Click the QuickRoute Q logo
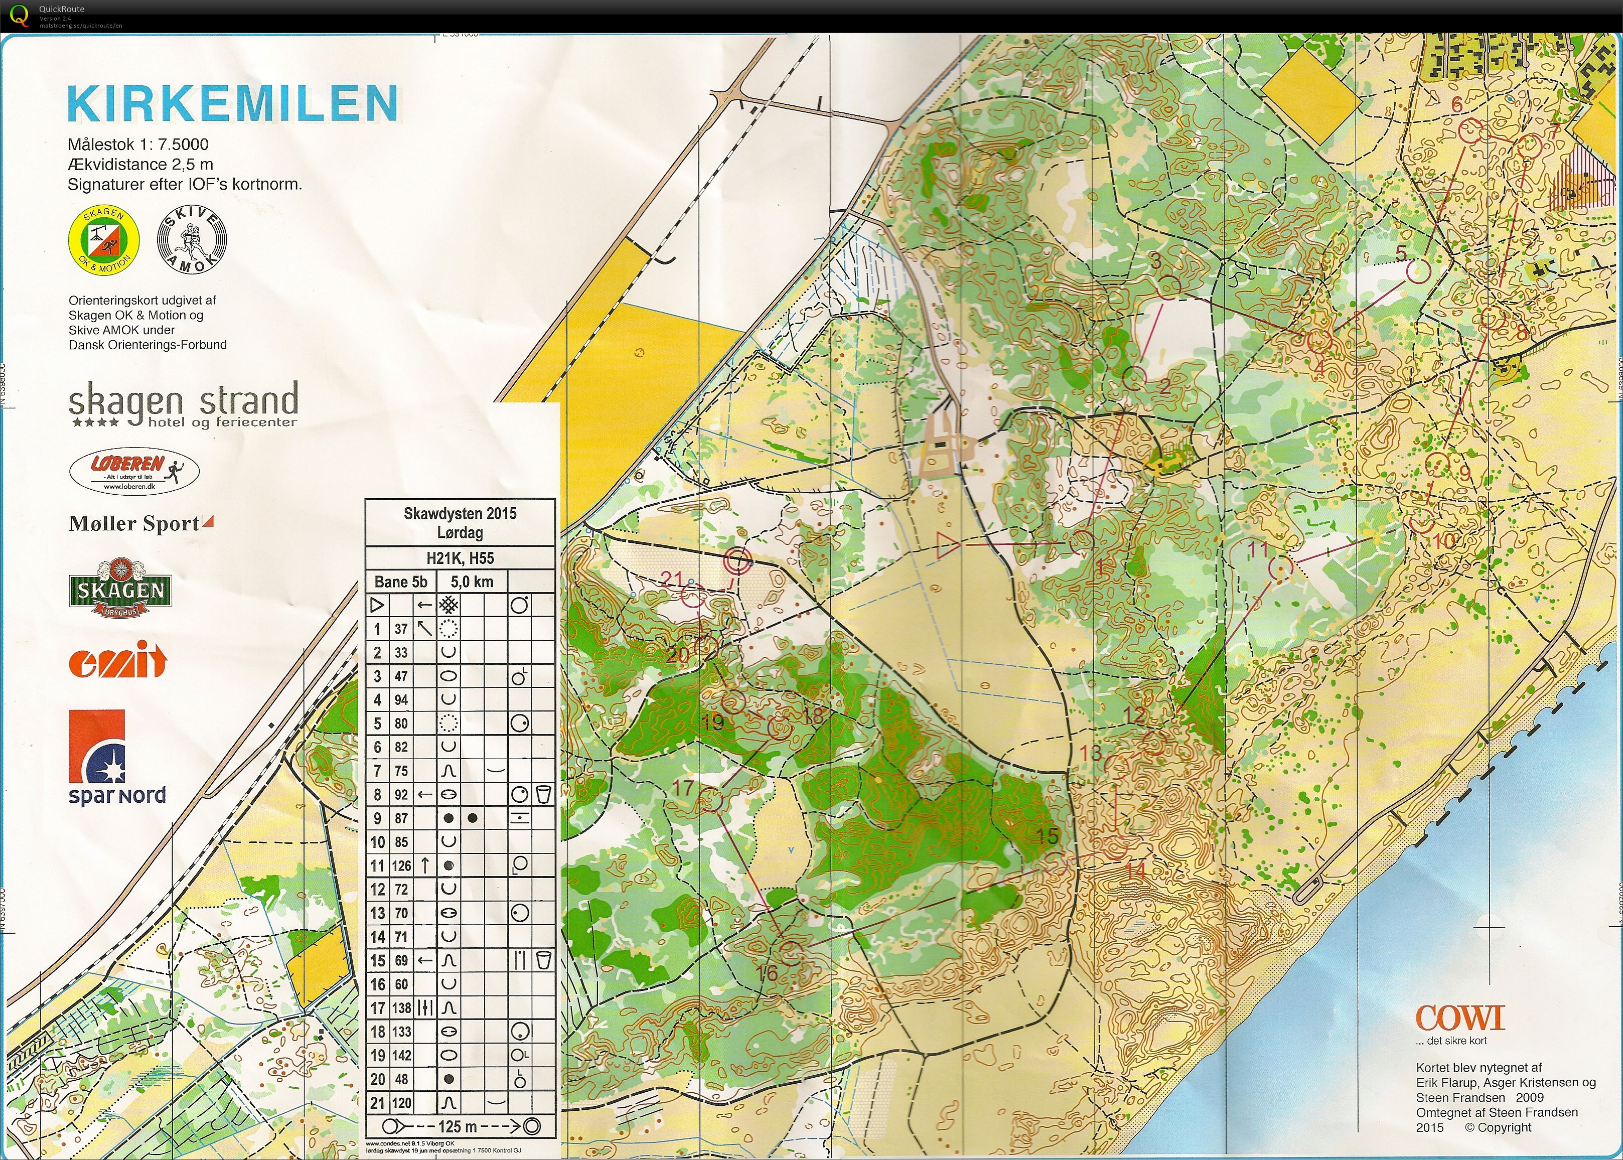The width and height of the screenshot is (1623, 1160). click(x=20, y=15)
